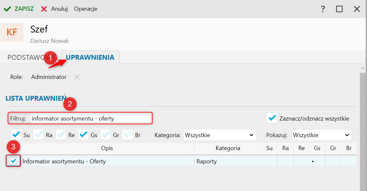Click the red Anuluj X icon
Image resolution: width=367 pixels, height=191 pixels.
point(44,9)
